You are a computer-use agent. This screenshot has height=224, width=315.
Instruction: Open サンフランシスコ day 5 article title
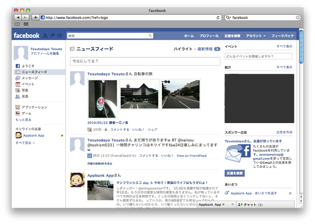[162, 183]
